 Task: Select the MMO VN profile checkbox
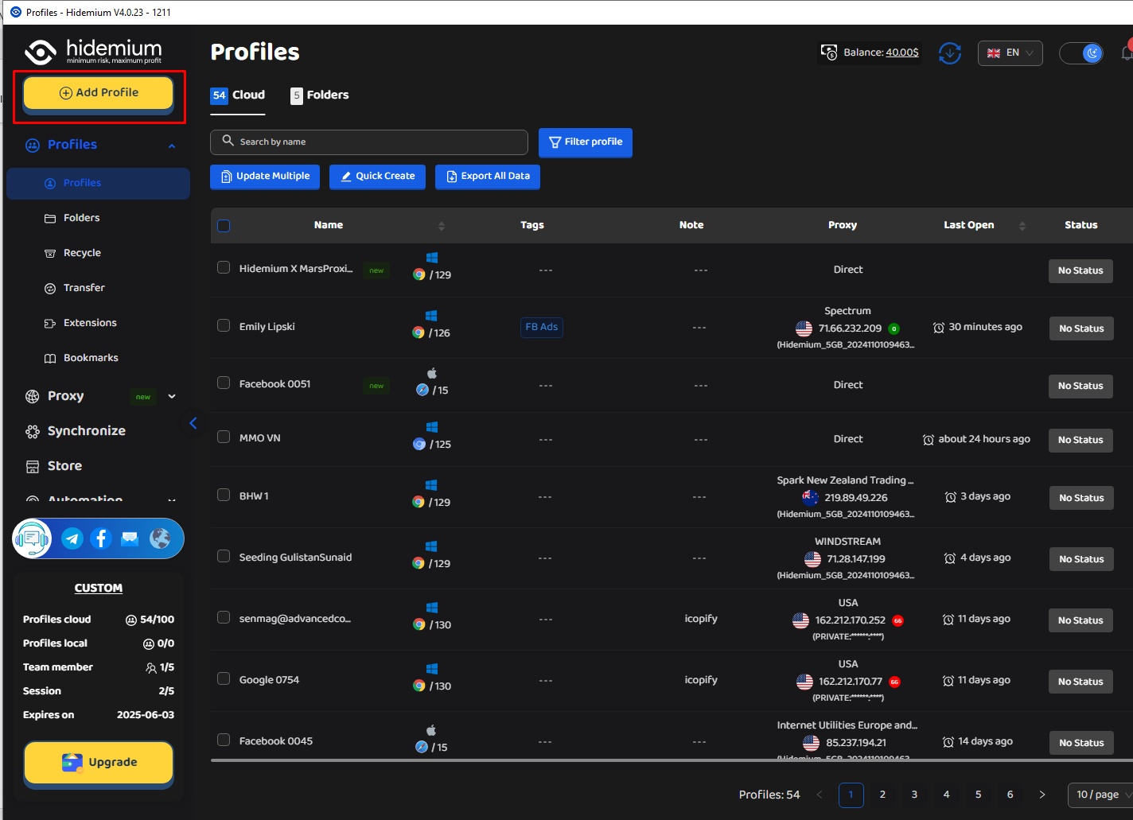(224, 437)
